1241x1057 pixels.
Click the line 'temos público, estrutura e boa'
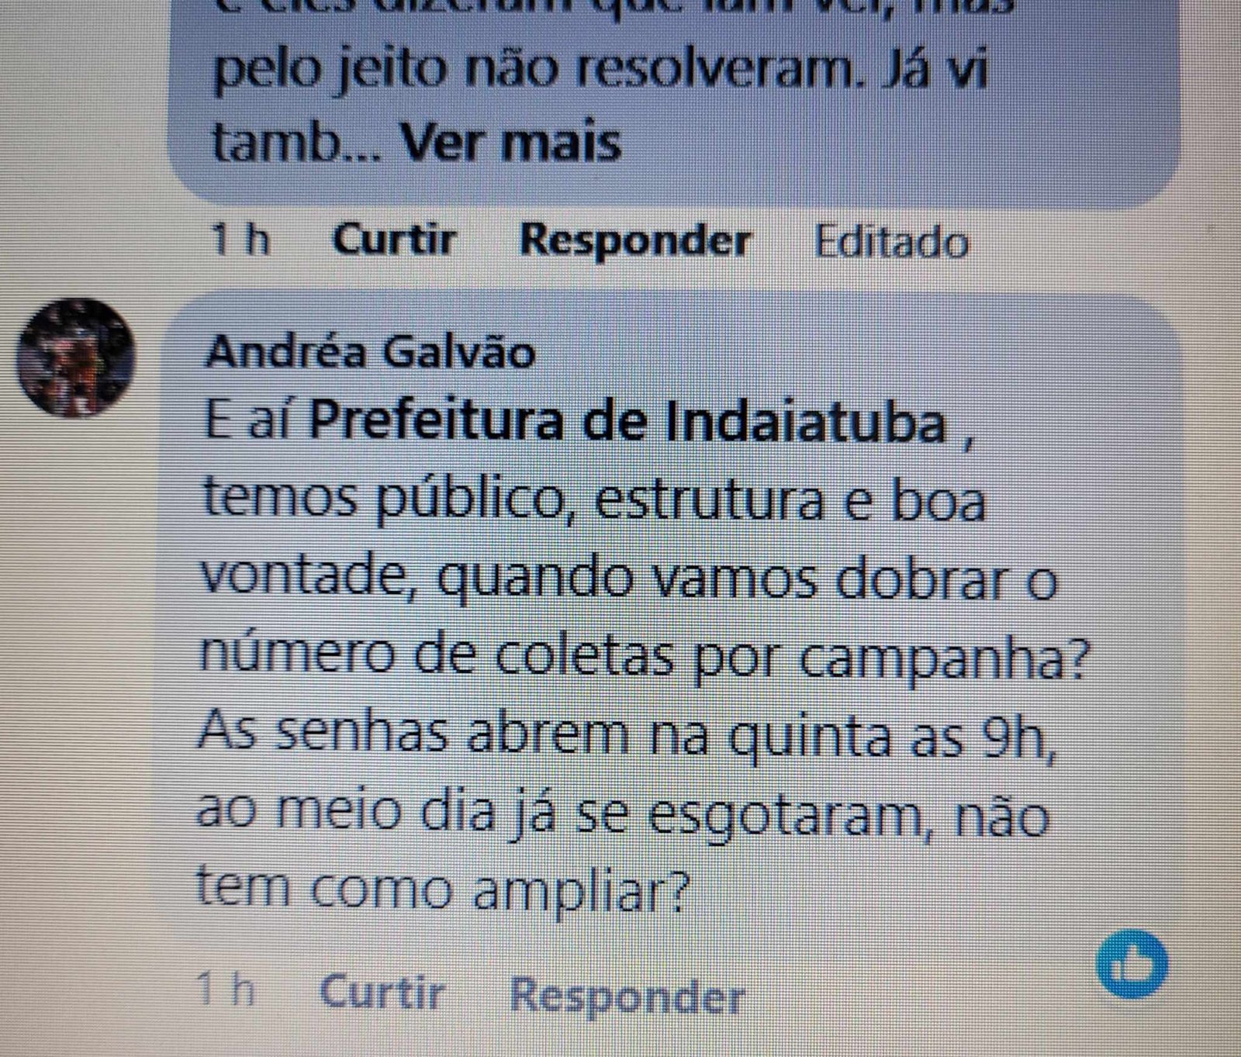pos(594,503)
